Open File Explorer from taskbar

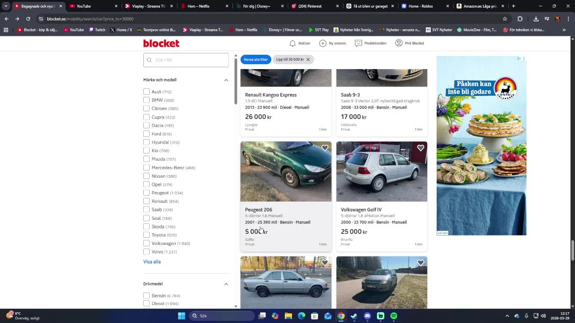(288, 316)
